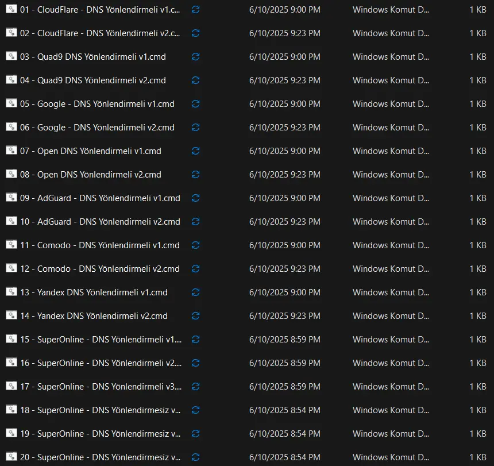Select 05 - Google - DNS Yönlendirmeli v1.cmd

97,104
